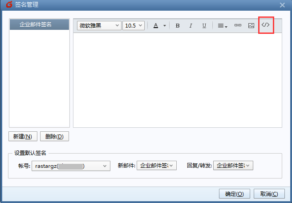Insert a hyperlink into the signature

238,26
